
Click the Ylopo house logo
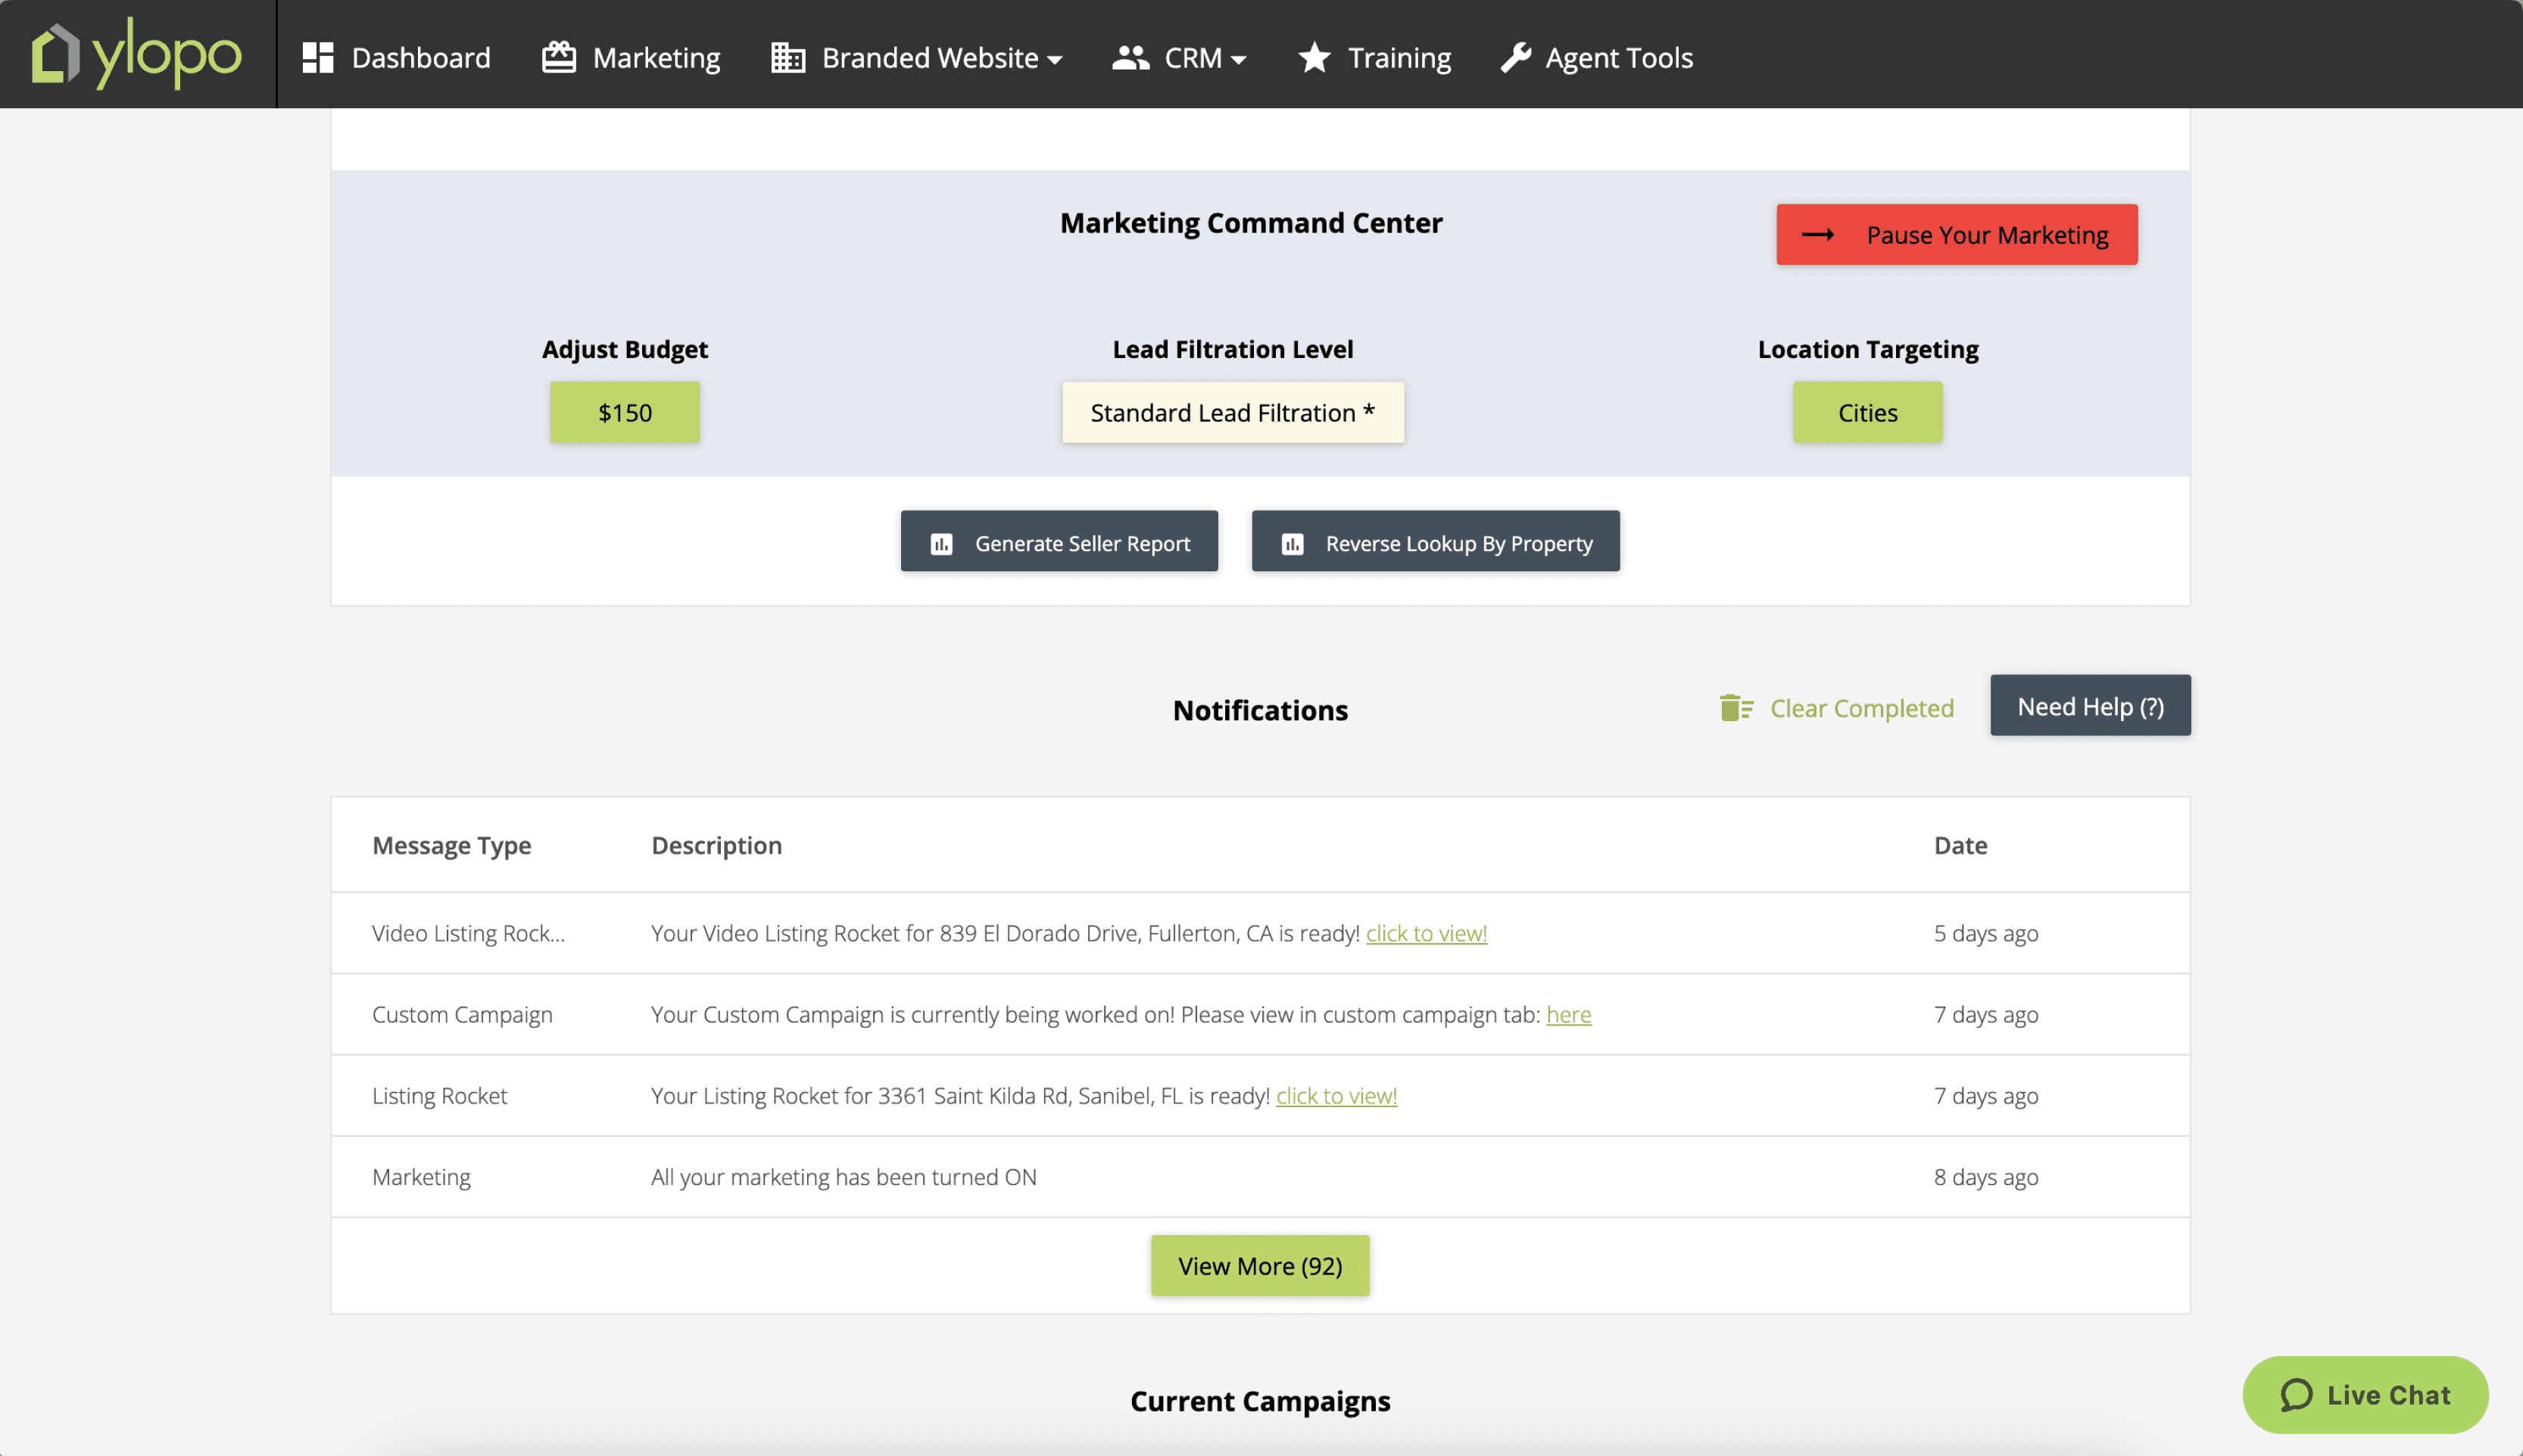coord(55,53)
